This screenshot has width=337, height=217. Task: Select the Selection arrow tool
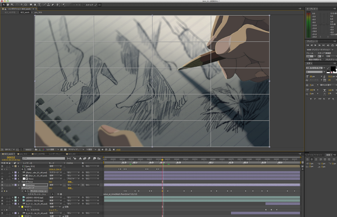4,4
